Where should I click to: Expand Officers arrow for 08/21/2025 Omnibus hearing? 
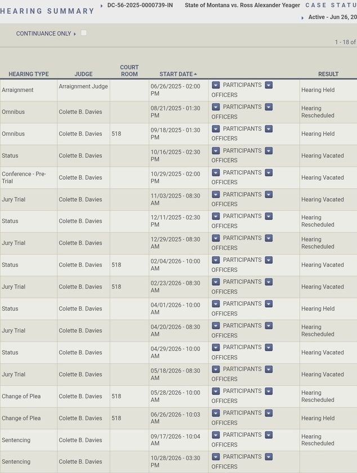coord(269,107)
